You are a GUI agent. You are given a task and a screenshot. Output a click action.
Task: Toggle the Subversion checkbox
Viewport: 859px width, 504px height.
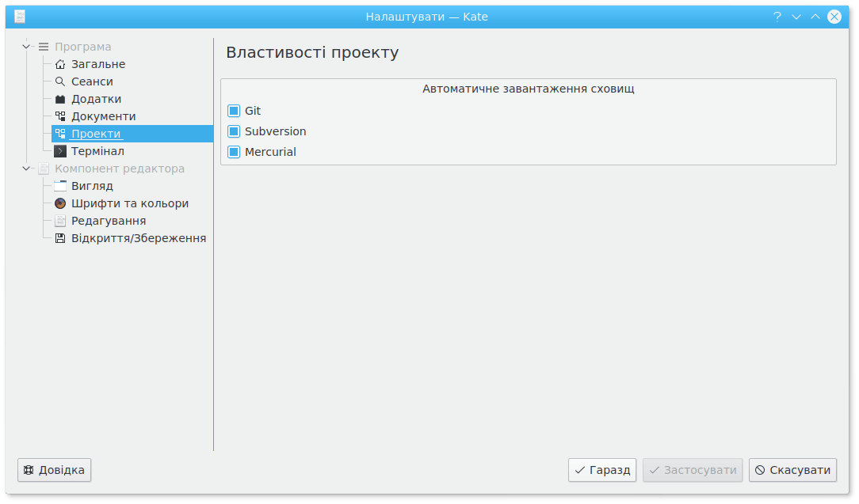pos(234,131)
